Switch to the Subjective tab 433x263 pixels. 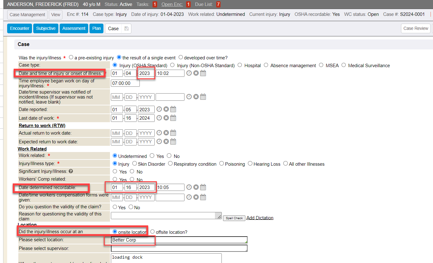coord(46,29)
